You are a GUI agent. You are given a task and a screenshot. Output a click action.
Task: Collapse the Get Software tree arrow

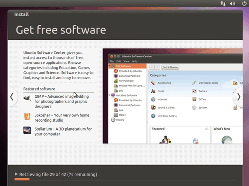click(109, 66)
